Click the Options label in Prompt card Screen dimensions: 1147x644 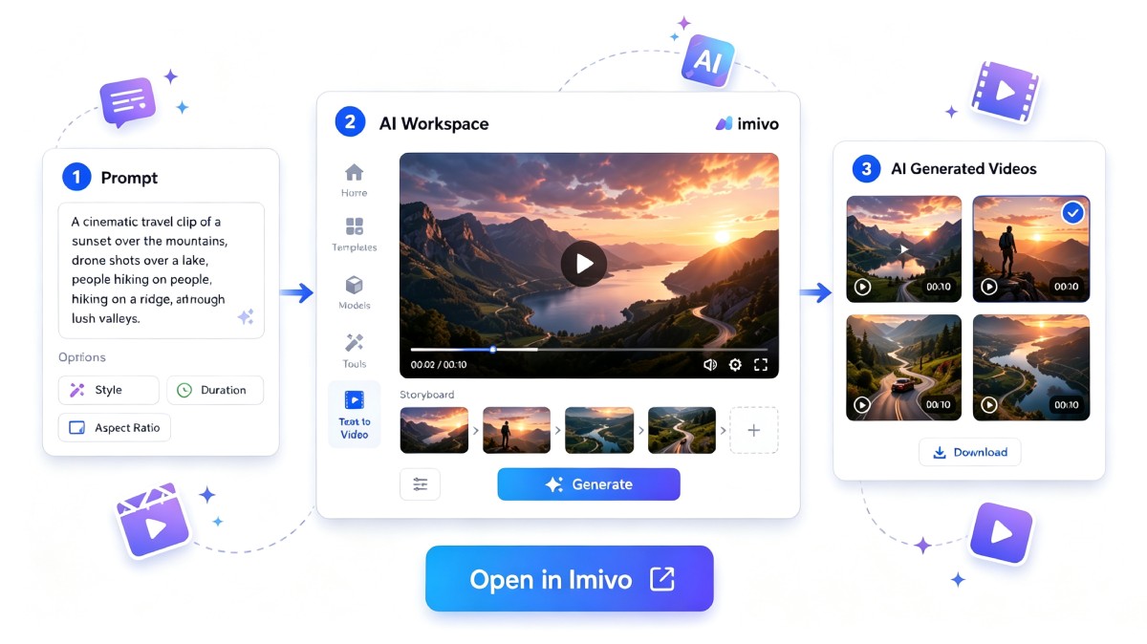point(82,357)
